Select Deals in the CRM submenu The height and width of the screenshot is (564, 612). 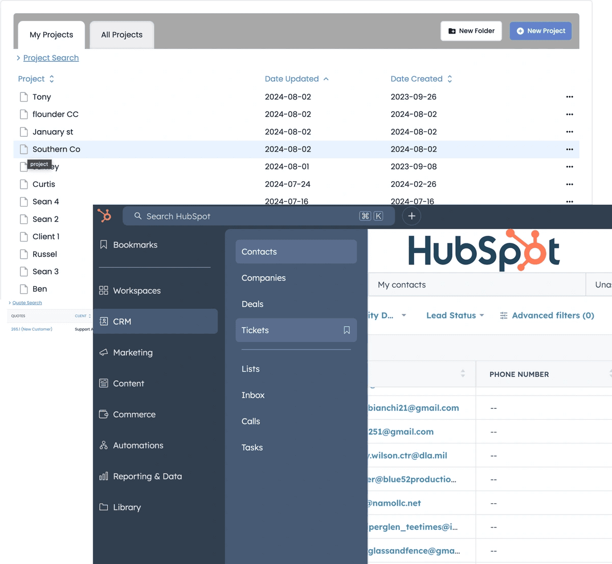point(252,304)
